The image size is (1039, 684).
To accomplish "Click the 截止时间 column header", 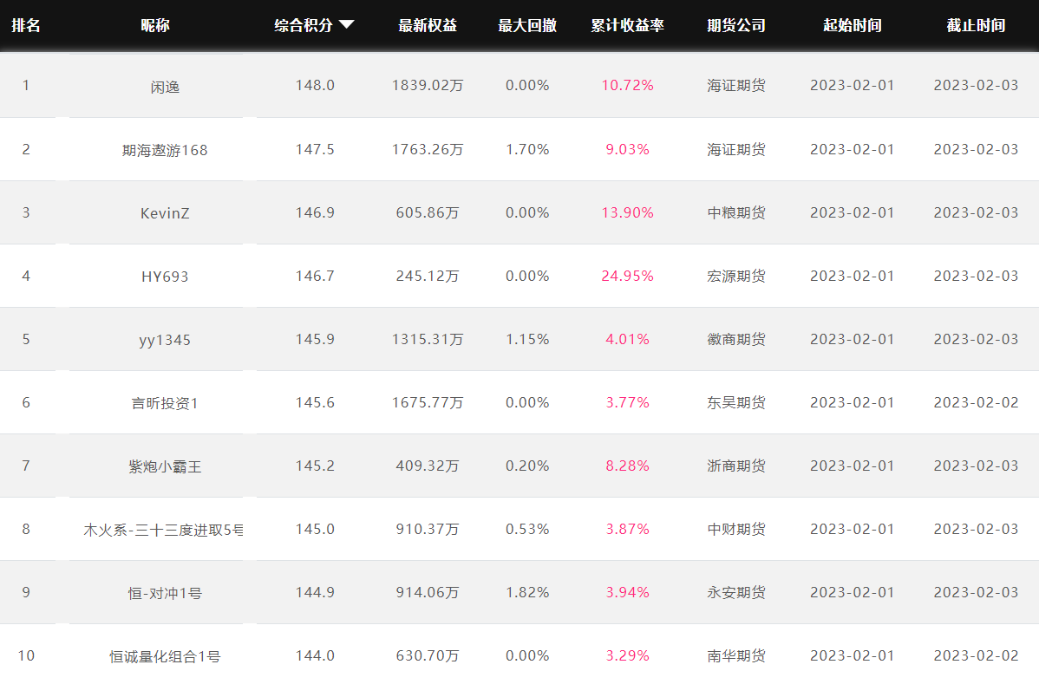I will [x=976, y=25].
